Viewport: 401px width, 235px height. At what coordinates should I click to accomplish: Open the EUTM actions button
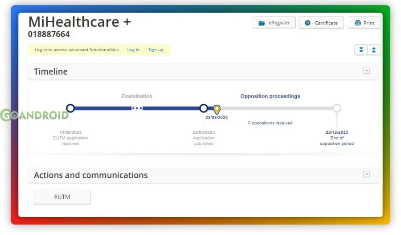pyautogui.click(x=62, y=197)
